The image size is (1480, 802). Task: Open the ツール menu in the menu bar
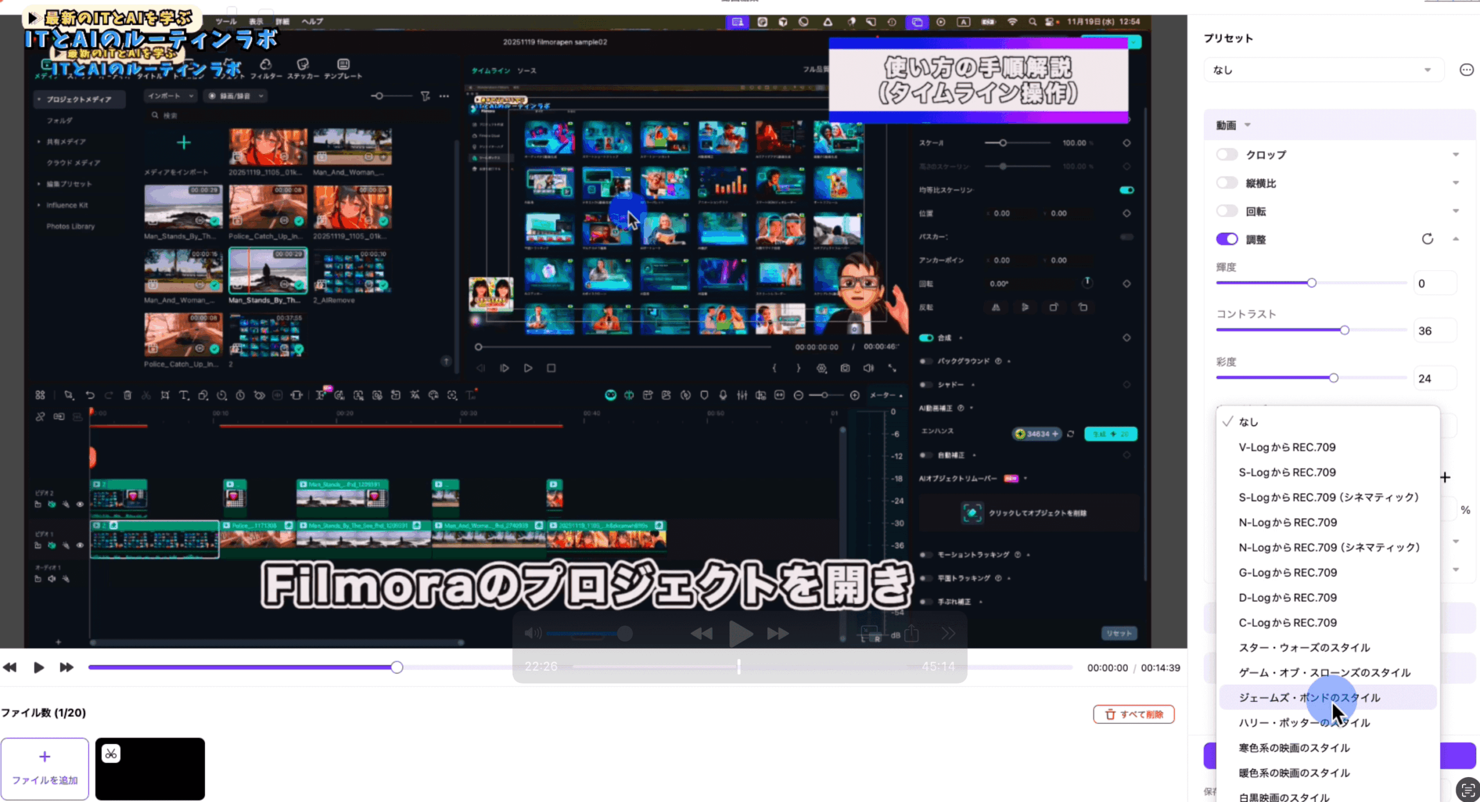click(x=225, y=21)
